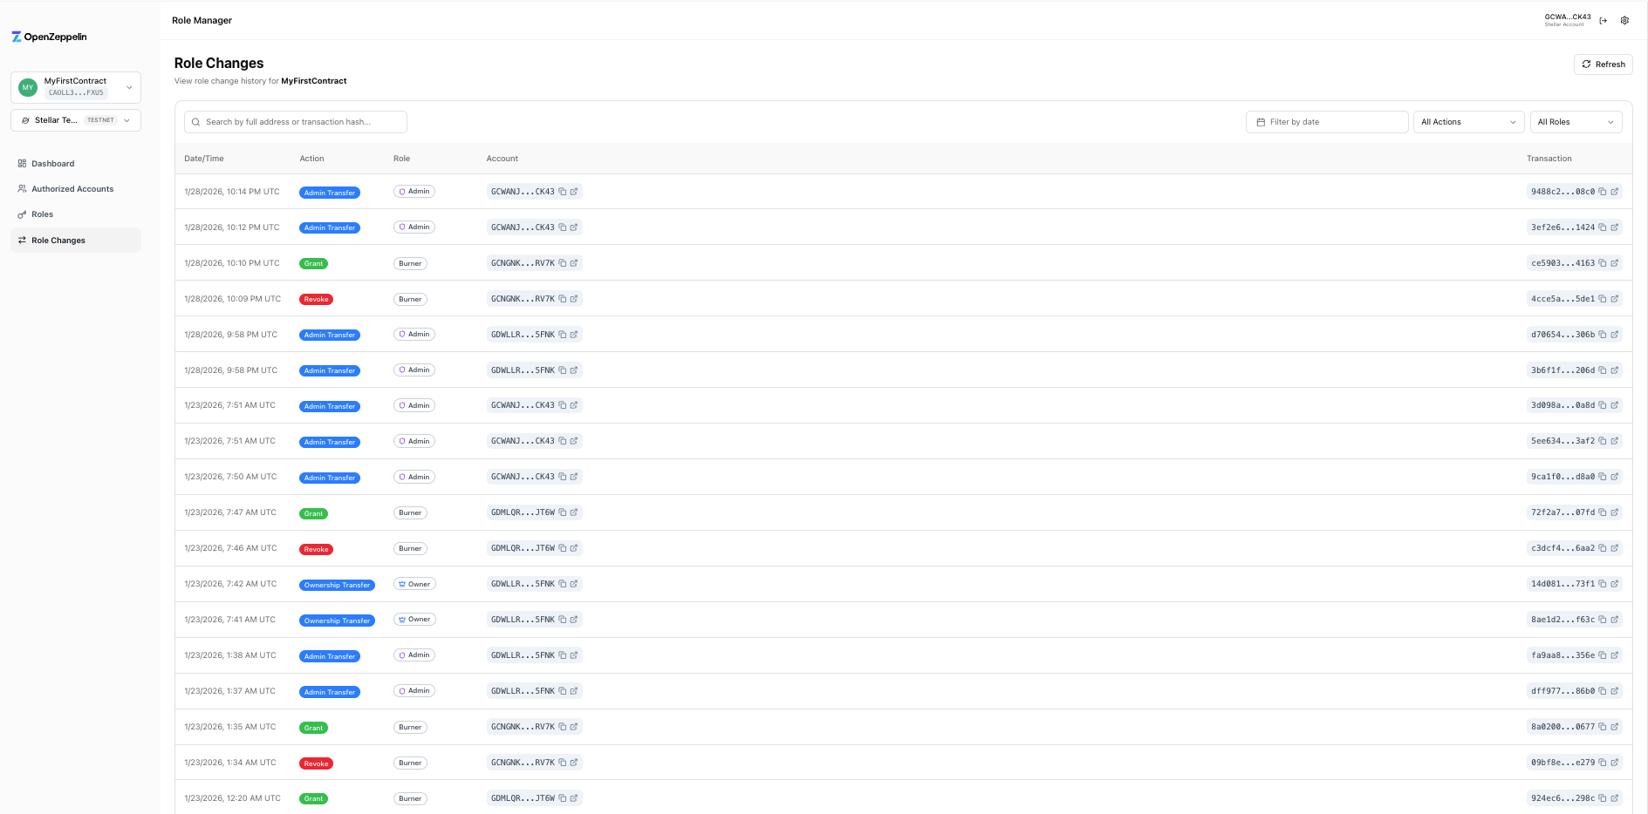The width and height of the screenshot is (1648, 814).
Task: Open Authorized Accounts page
Action: [72, 189]
